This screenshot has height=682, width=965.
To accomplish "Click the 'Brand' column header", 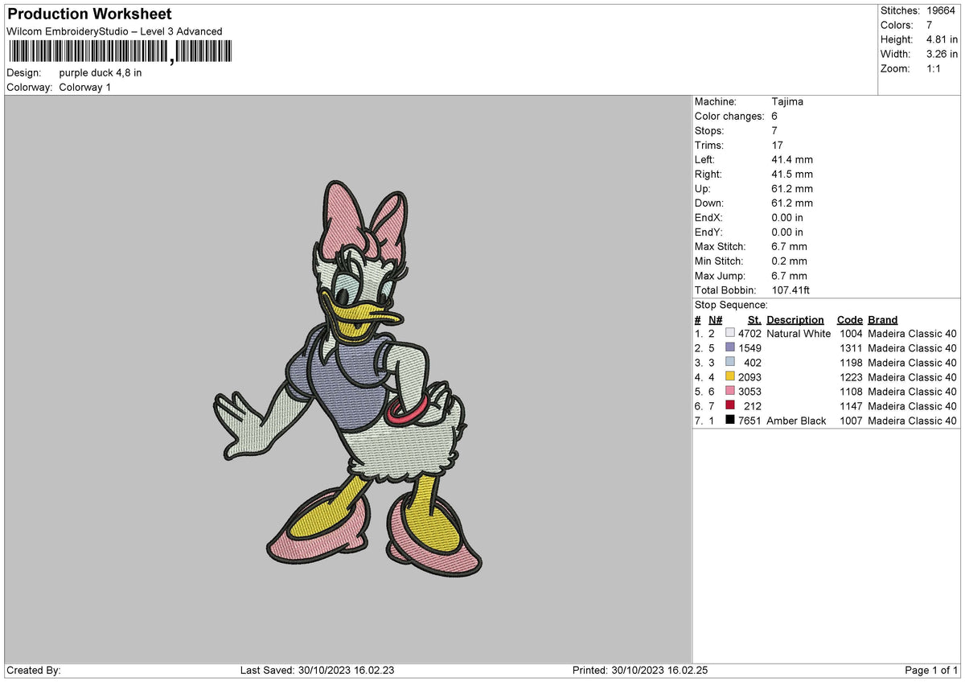I will pos(883,319).
